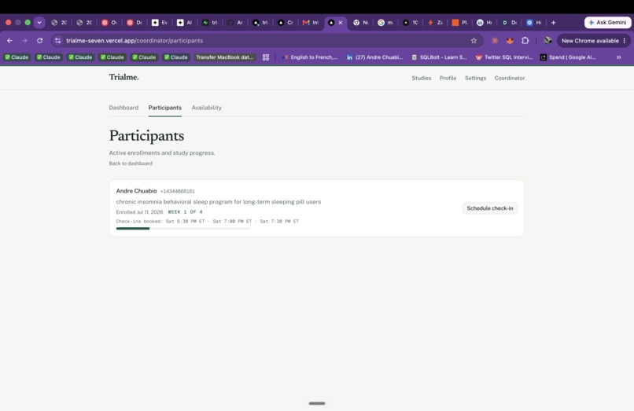
Task: Click the Enrolled Jul 11, 2026 text
Action: (x=139, y=212)
